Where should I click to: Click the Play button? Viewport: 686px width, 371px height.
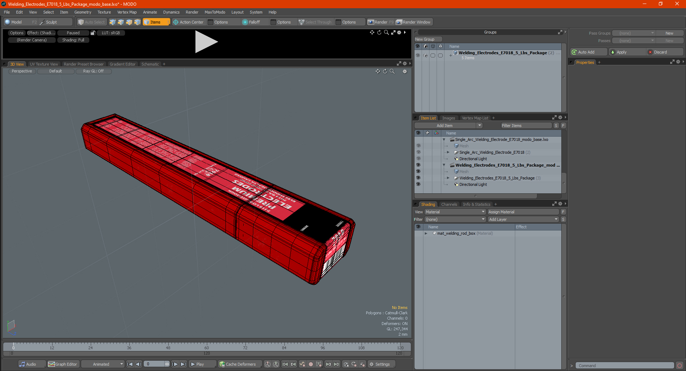click(202, 364)
